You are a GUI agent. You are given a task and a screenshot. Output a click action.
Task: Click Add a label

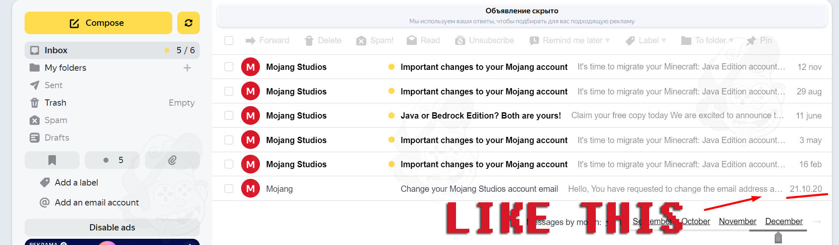76,183
